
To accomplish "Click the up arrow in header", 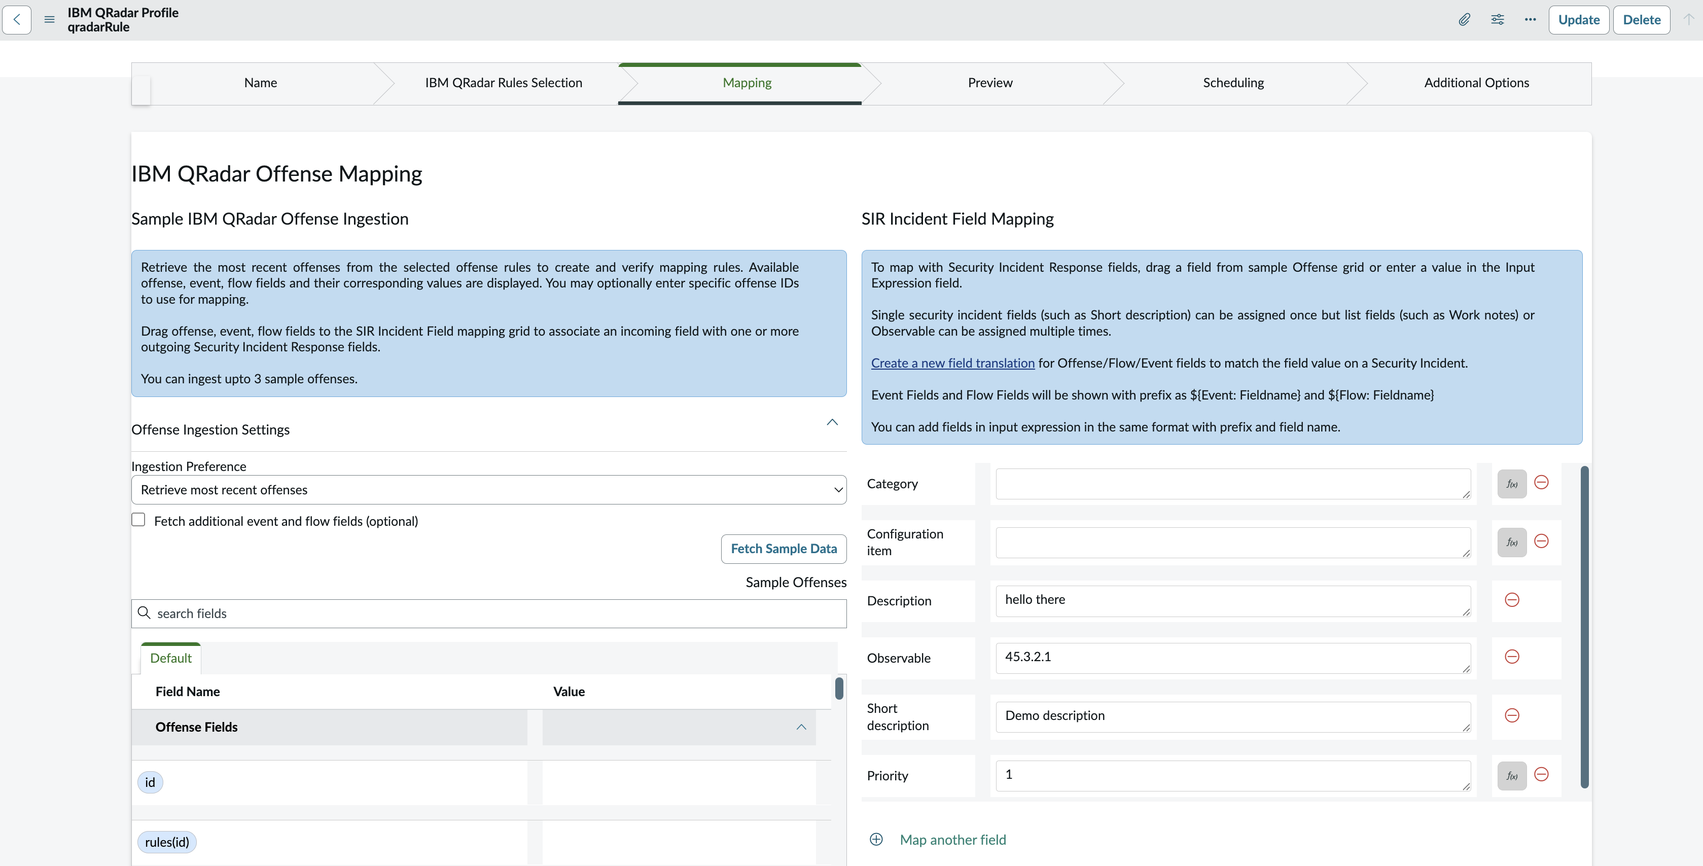I will coord(1688,20).
